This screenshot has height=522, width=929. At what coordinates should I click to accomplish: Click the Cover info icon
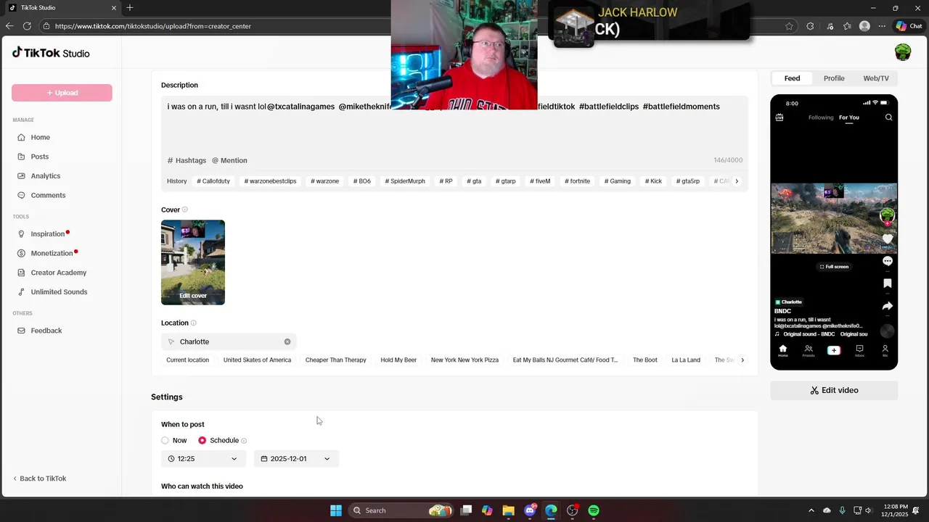(x=184, y=210)
